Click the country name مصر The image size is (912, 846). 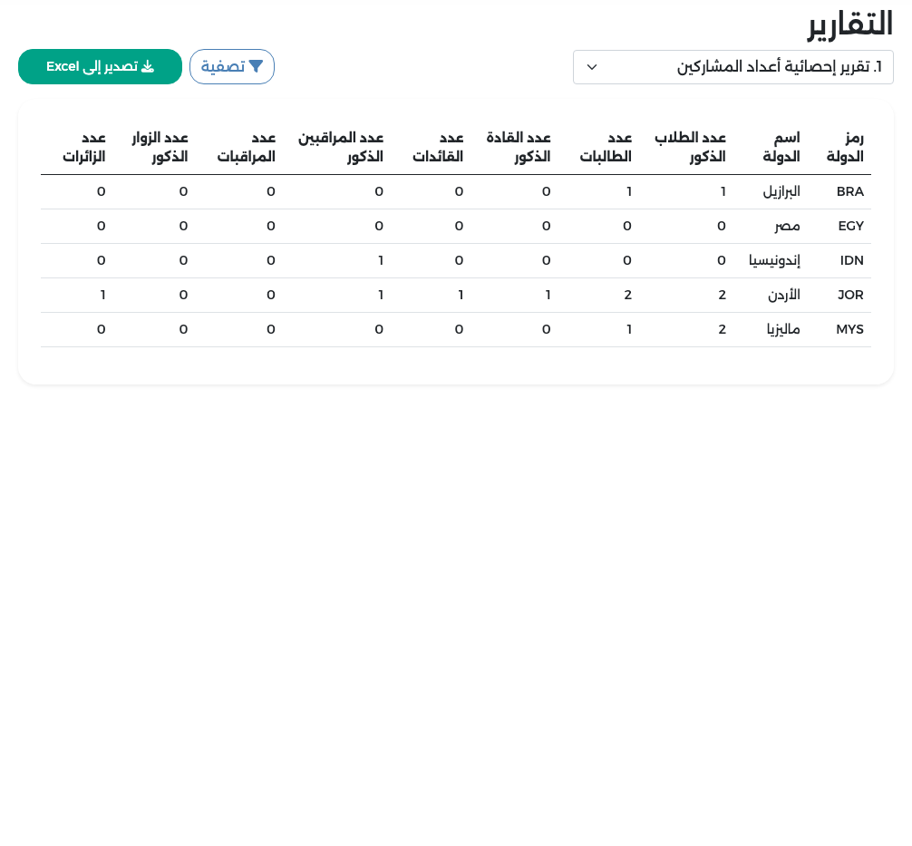pos(787,227)
